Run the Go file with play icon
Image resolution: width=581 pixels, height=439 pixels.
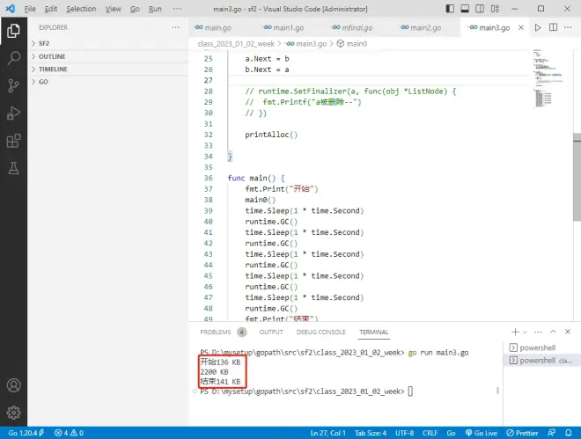(x=538, y=27)
